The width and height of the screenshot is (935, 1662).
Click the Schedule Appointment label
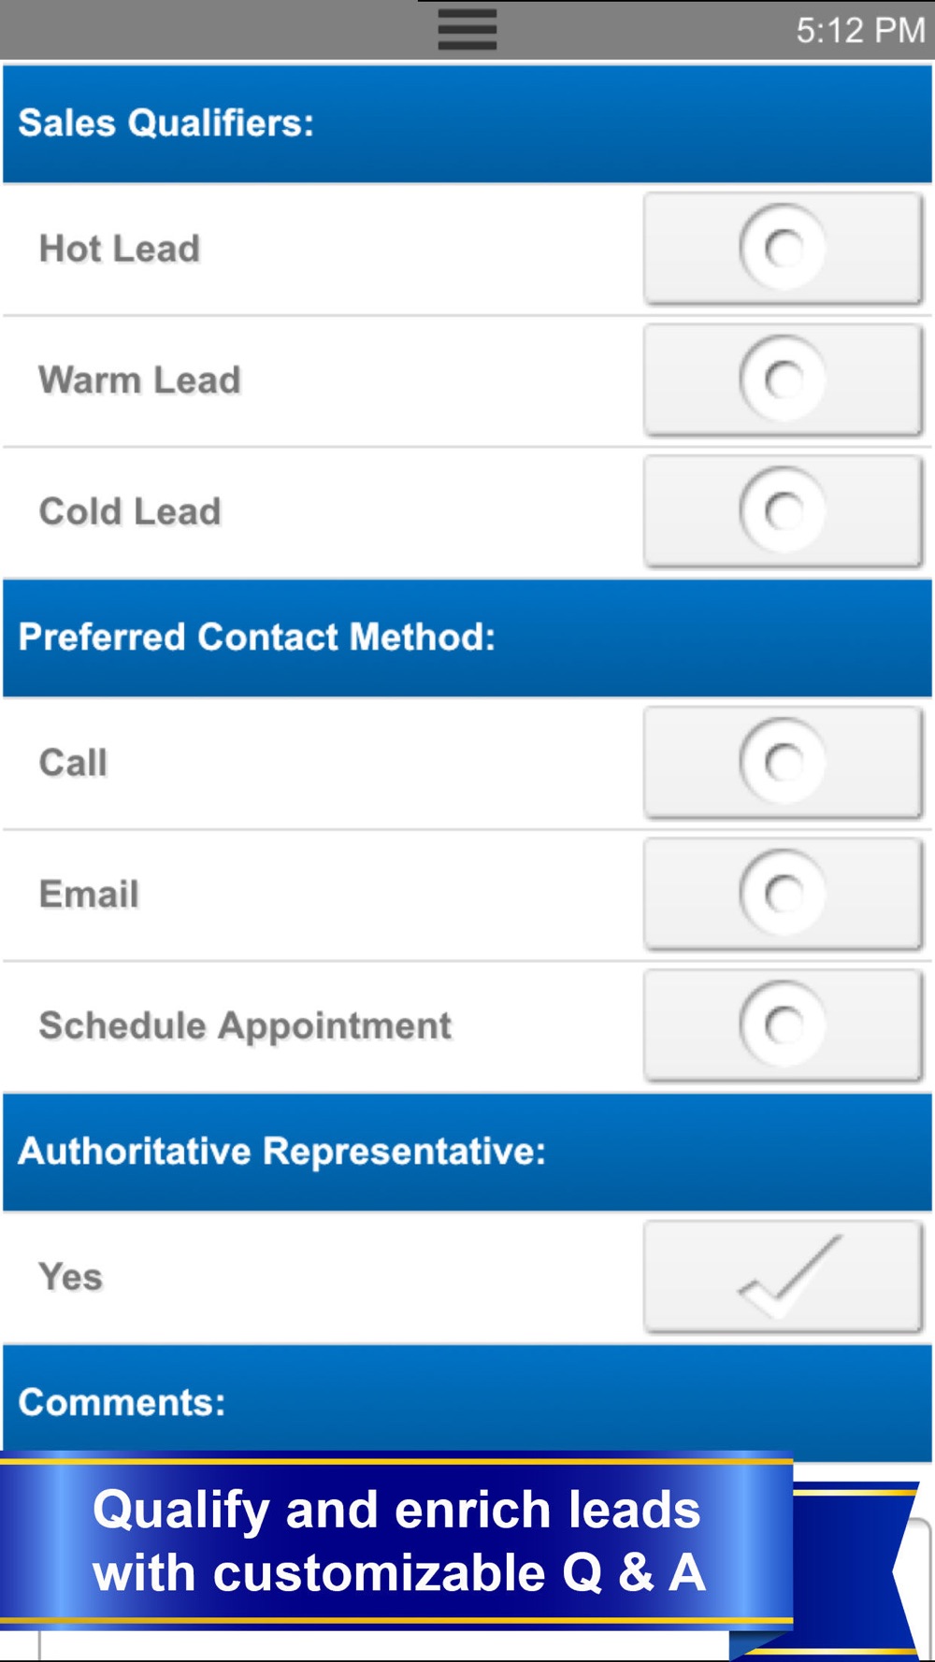click(245, 1025)
